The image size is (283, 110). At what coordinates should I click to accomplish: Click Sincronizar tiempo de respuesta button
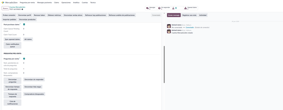(x=12, y=88)
